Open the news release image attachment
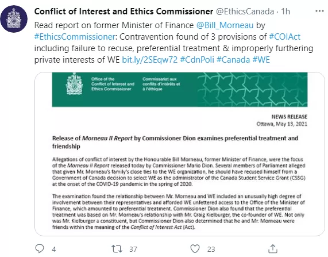Viewport: 328px width, 257px height. coord(180,154)
